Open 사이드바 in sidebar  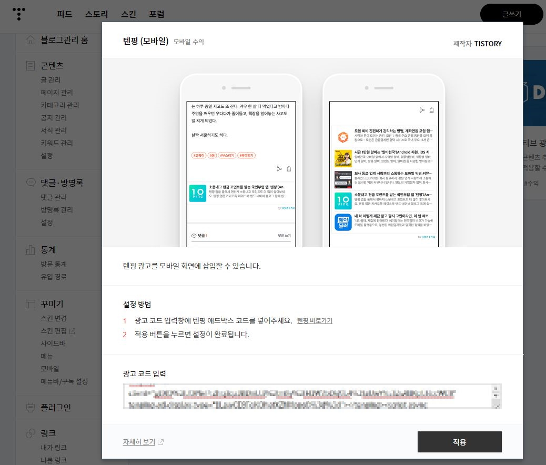coord(53,343)
